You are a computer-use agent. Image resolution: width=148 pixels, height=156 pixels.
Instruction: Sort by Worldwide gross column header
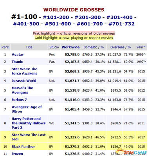(70, 47)
